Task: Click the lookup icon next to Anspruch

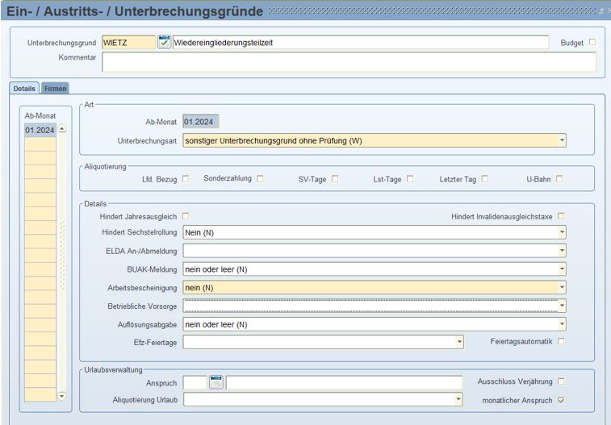Action: pos(216,382)
